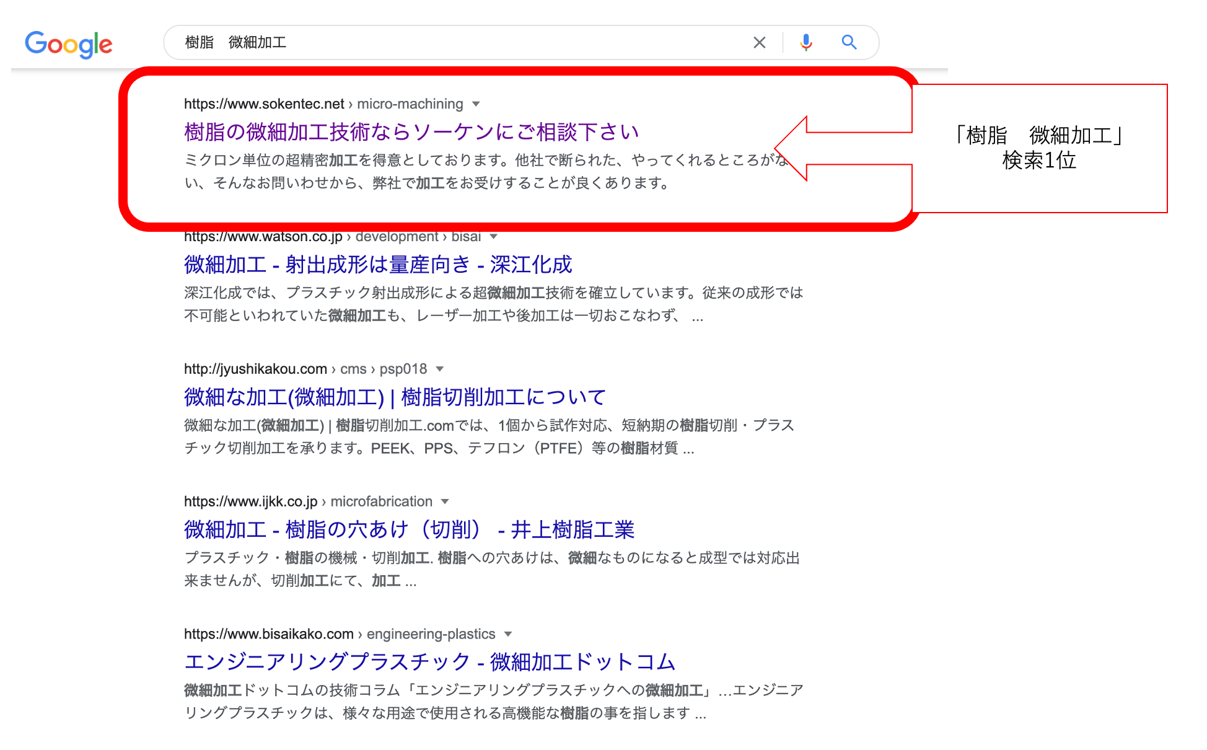The height and width of the screenshot is (750, 1207).
Task: Expand dropdown arrow next to ijkk.co.jp URL
Action: 445,502
